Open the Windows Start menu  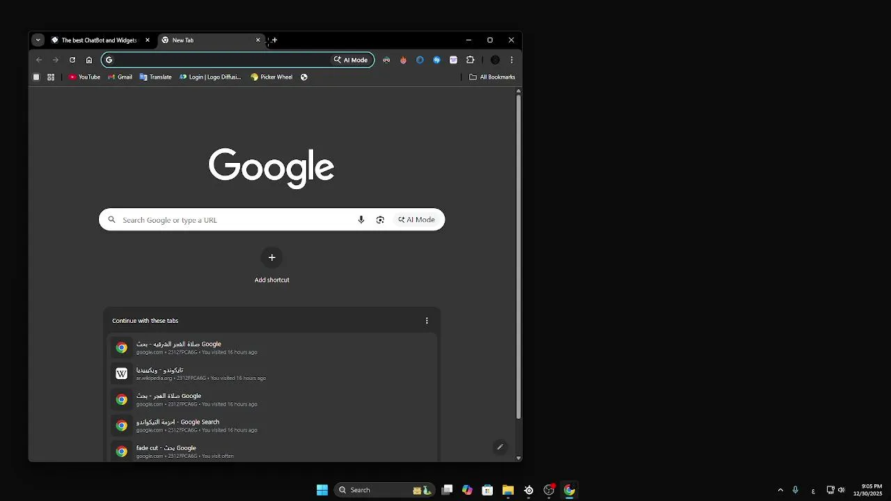pos(322,490)
